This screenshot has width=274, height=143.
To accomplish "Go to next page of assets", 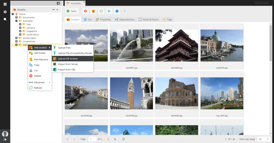I will (x=108, y=139).
